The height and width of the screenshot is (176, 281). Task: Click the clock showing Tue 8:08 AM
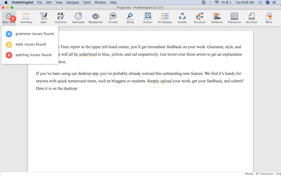(245, 2)
